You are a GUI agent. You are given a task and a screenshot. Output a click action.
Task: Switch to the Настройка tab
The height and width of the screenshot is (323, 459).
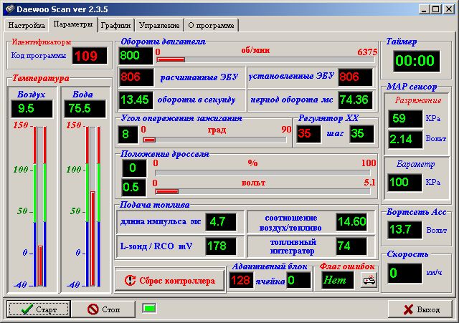point(27,24)
